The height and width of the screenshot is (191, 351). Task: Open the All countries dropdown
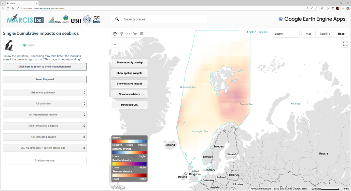(x=45, y=104)
